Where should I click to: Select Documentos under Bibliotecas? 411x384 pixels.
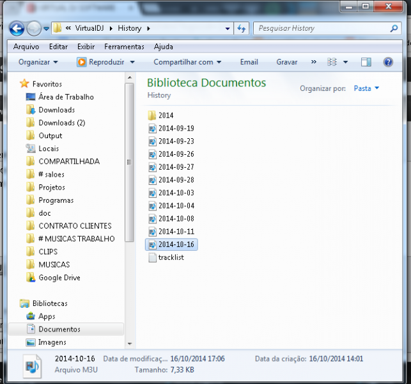59,329
